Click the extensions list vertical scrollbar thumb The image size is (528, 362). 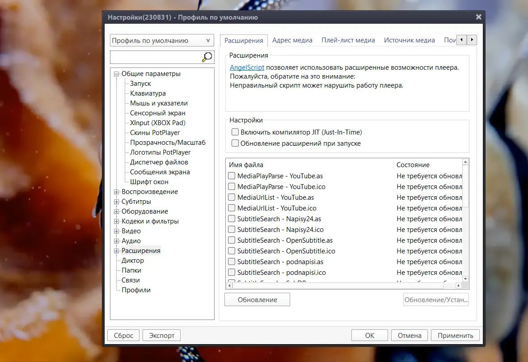tap(465, 186)
